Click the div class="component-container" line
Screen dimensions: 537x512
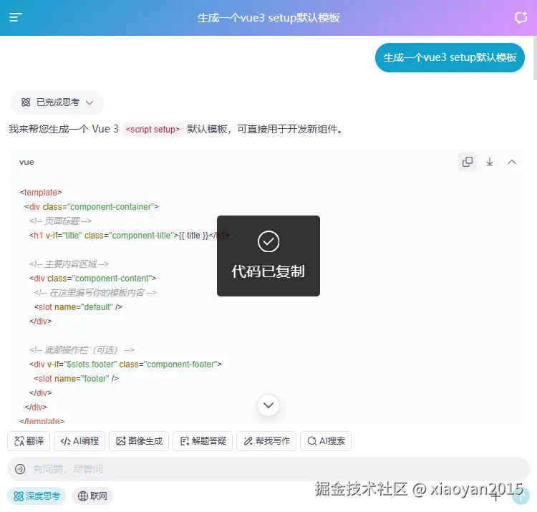tap(92, 206)
